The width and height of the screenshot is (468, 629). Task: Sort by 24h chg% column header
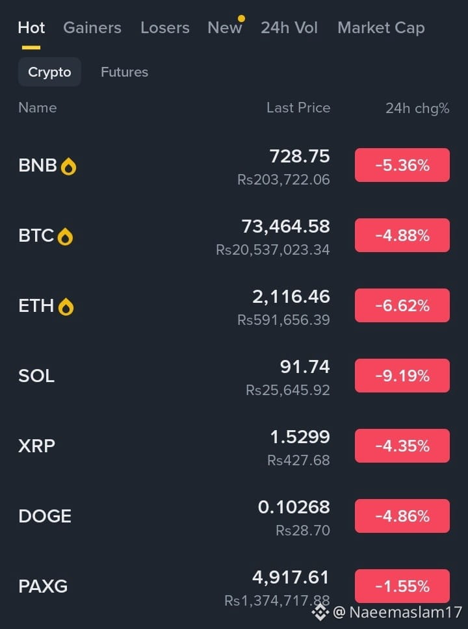[417, 109]
